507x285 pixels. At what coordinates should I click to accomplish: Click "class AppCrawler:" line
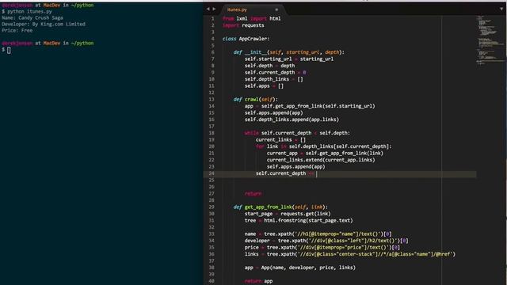246,39
